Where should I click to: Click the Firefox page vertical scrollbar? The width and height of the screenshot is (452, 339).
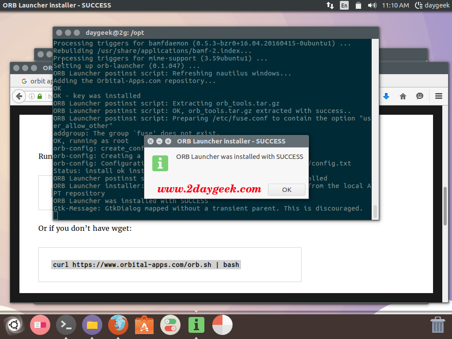tap(445, 206)
